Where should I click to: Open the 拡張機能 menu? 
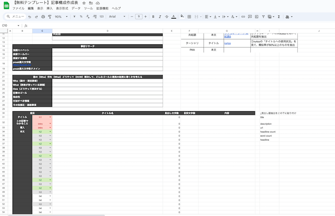coord(102,8)
